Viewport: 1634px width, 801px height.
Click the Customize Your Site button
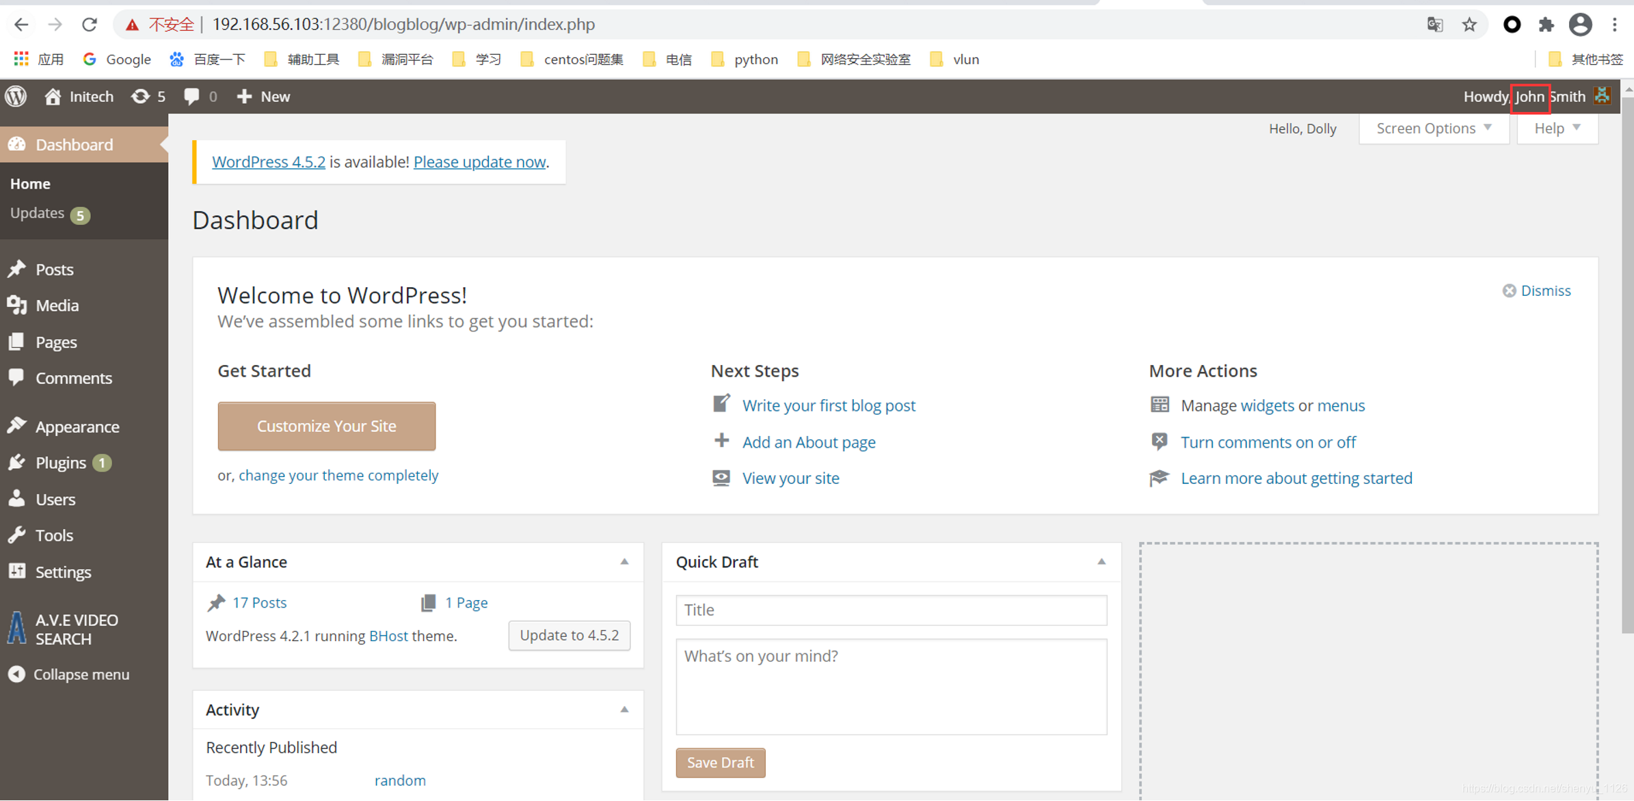click(326, 426)
